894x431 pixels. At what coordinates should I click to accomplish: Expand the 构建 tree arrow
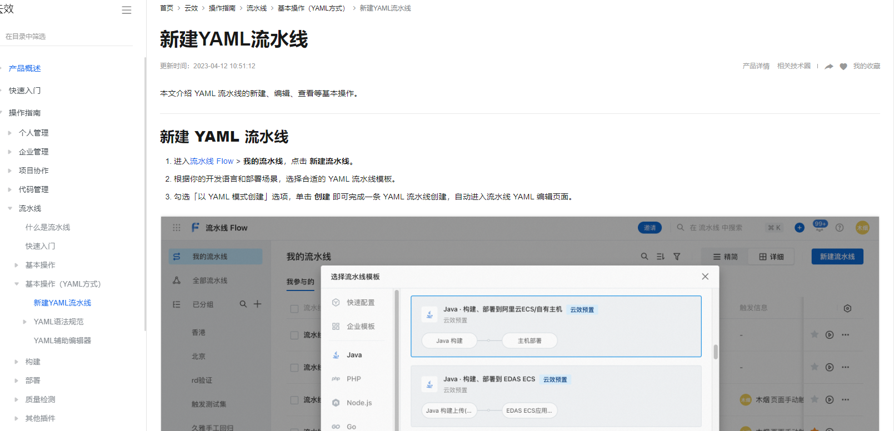(17, 362)
